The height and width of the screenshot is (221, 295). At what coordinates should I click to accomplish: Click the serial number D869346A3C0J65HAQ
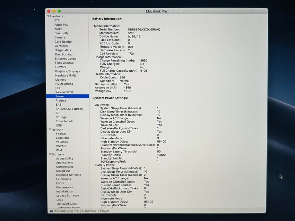click(x=144, y=29)
